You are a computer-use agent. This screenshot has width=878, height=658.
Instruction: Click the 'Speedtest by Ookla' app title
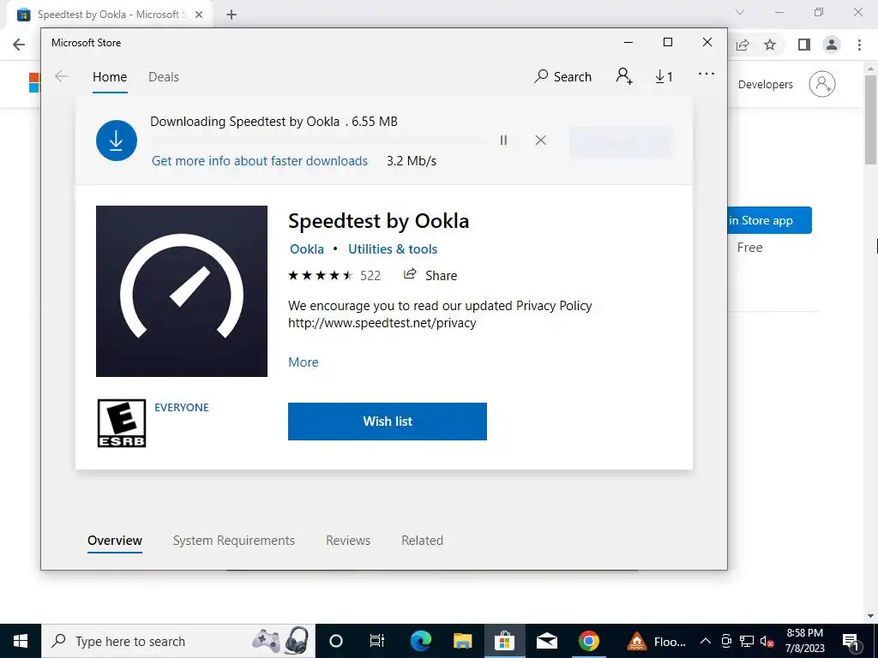point(378,221)
